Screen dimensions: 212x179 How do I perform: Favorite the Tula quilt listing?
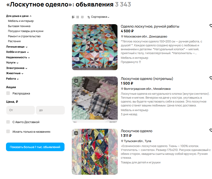211,130
